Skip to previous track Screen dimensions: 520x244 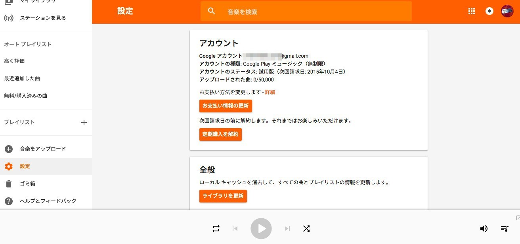[235, 229]
